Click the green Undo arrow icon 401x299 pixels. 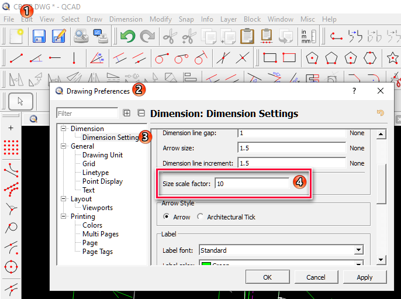(x=128, y=36)
